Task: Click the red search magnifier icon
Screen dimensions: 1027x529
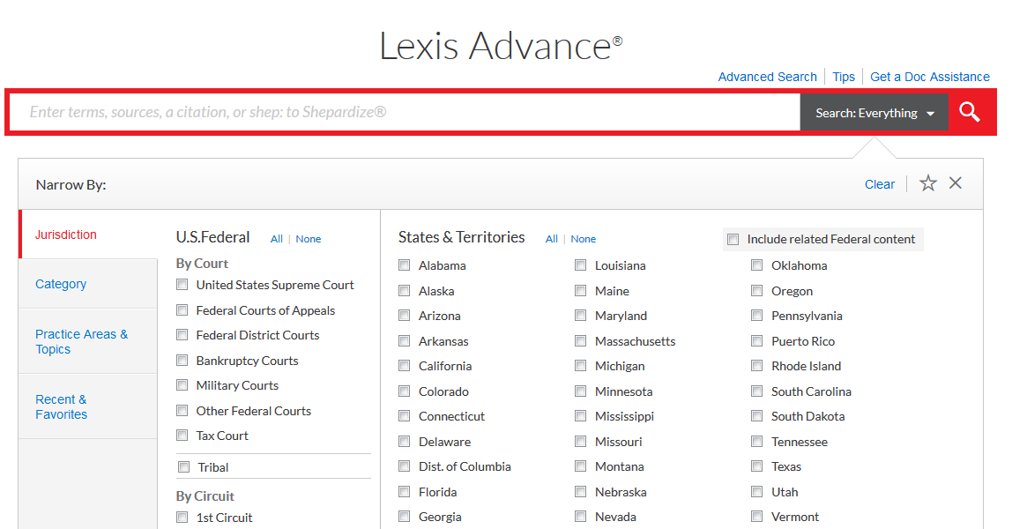Action: 969,112
